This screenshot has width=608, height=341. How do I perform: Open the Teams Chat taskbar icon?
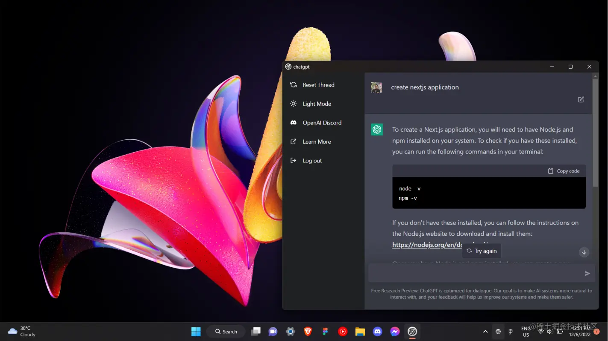(x=273, y=332)
